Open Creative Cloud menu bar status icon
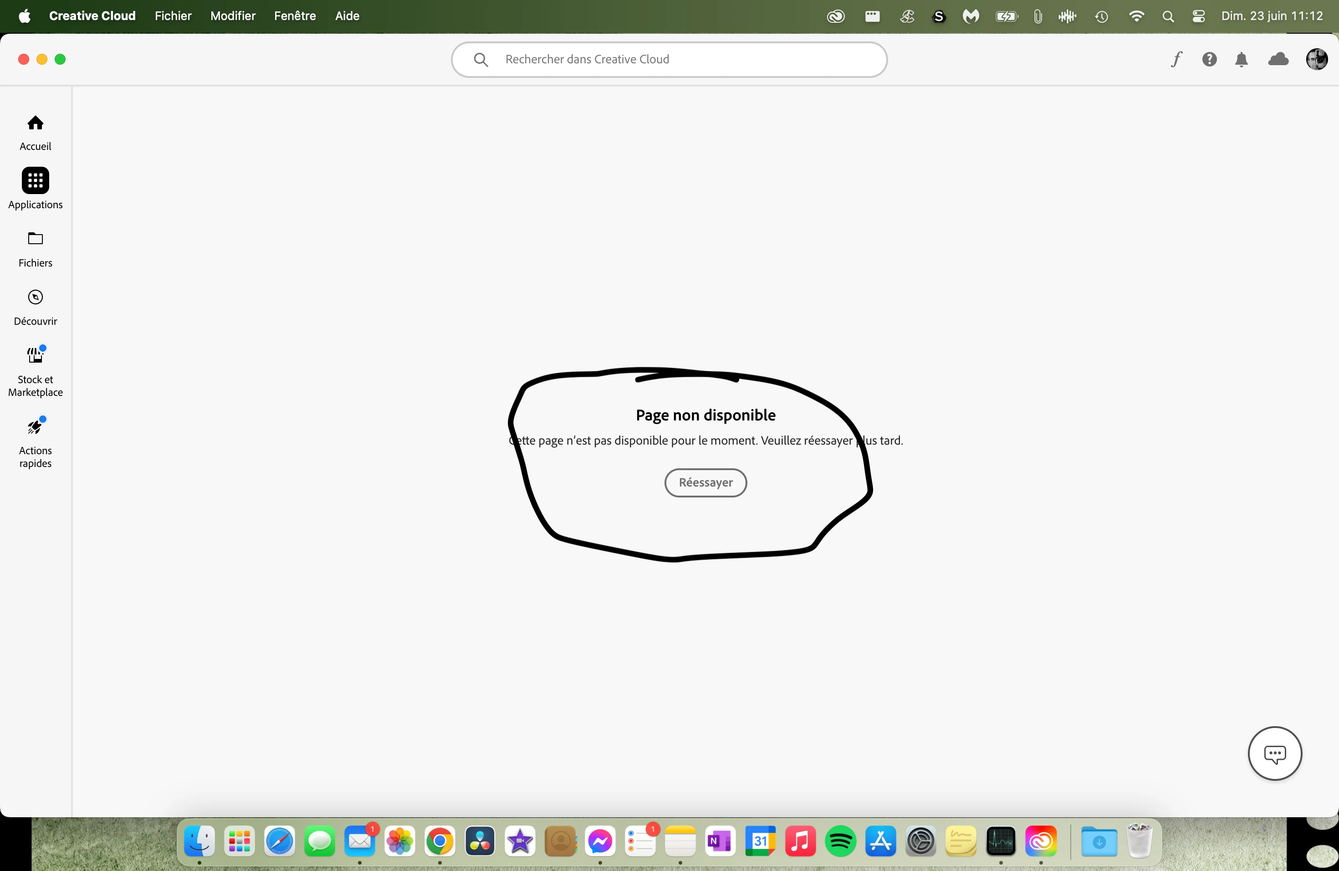 [x=835, y=16]
